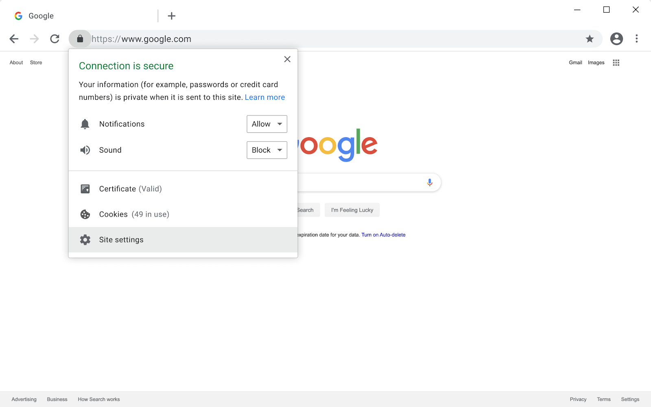Click Turn on Auto-delete link
Screen dimensions: 651x407
[383, 235]
